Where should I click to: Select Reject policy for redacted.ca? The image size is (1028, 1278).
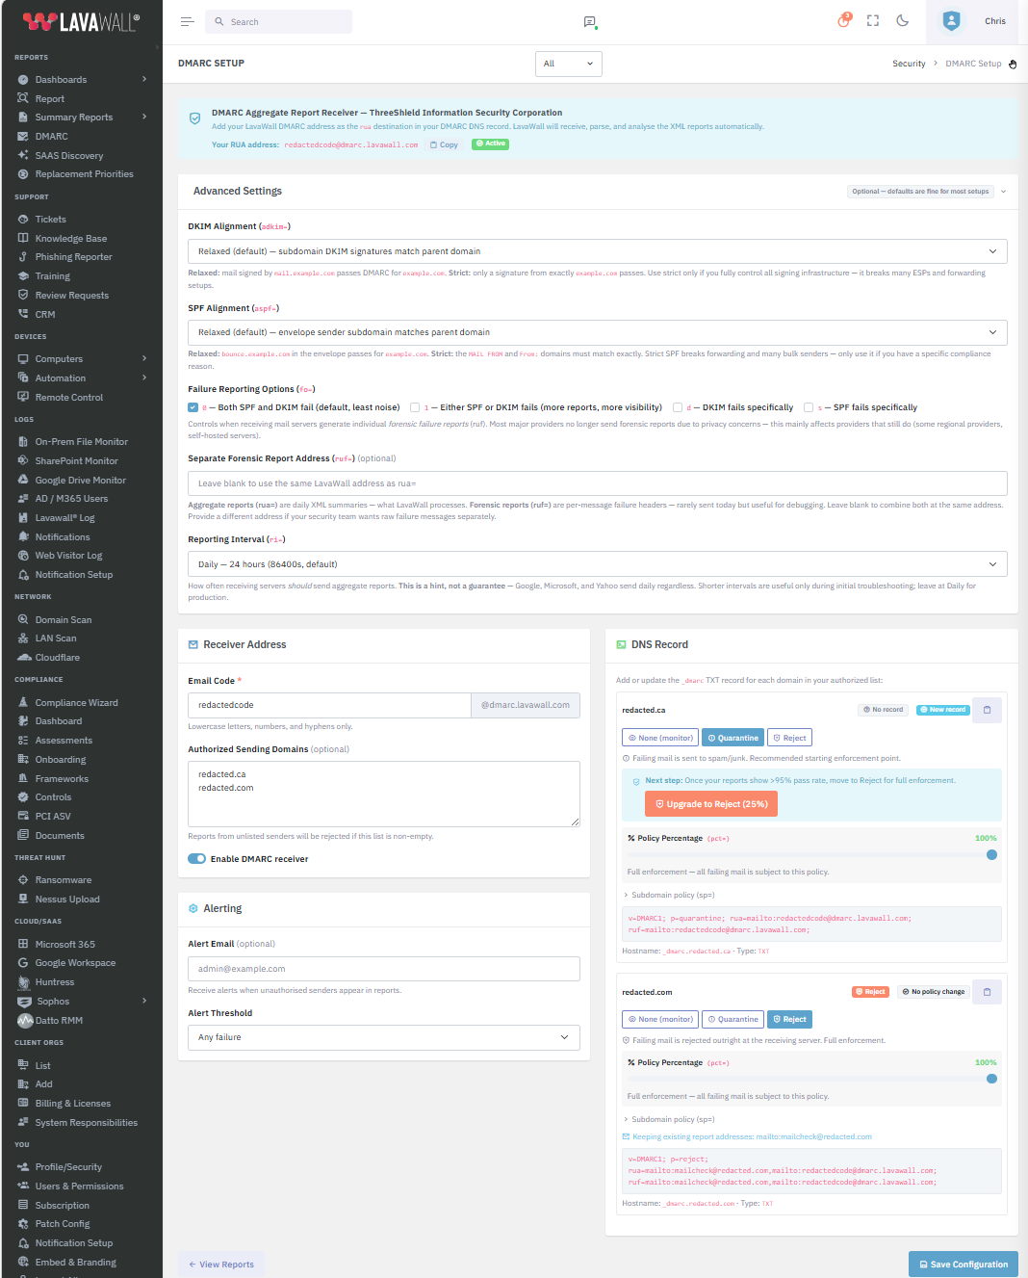pyautogui.click(x=789, y=738)
